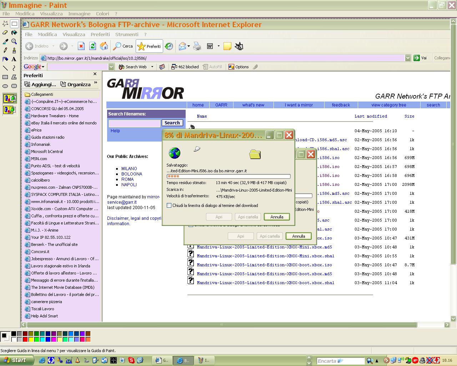Click the 'what's new' navigation link
Viewport: 457px width, 366px height.
[x=253, y=105]
